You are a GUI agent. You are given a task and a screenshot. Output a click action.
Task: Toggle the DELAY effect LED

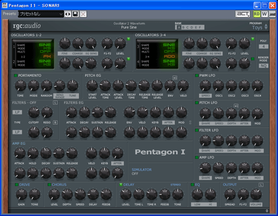(121, 184)
